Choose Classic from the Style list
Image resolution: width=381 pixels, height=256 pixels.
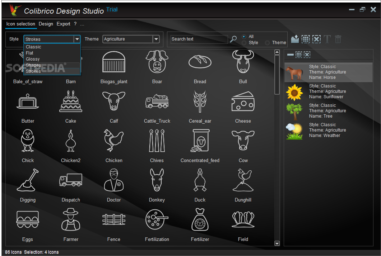pos(52,47)
